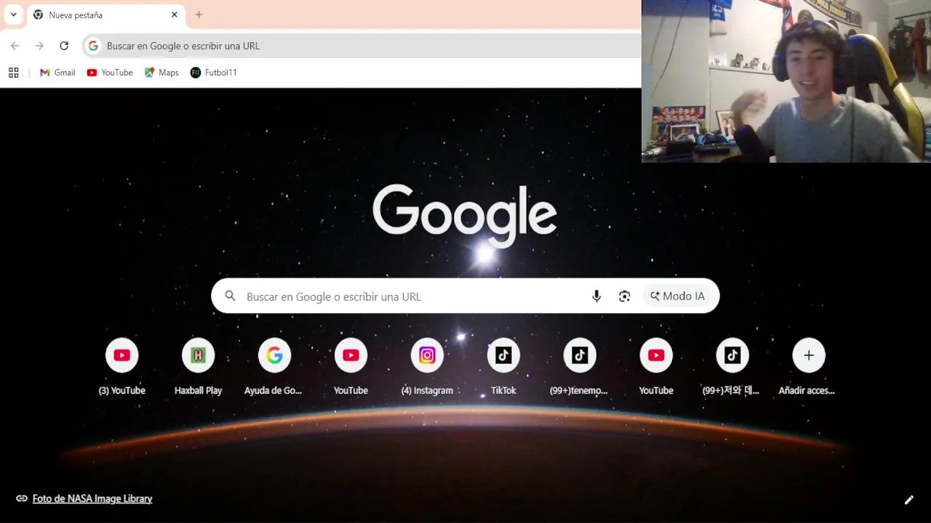Screen dimensions: 931x523
Task: Open the YouTube shortcut right of (99+)tenemo...
Action: point(656,368)
